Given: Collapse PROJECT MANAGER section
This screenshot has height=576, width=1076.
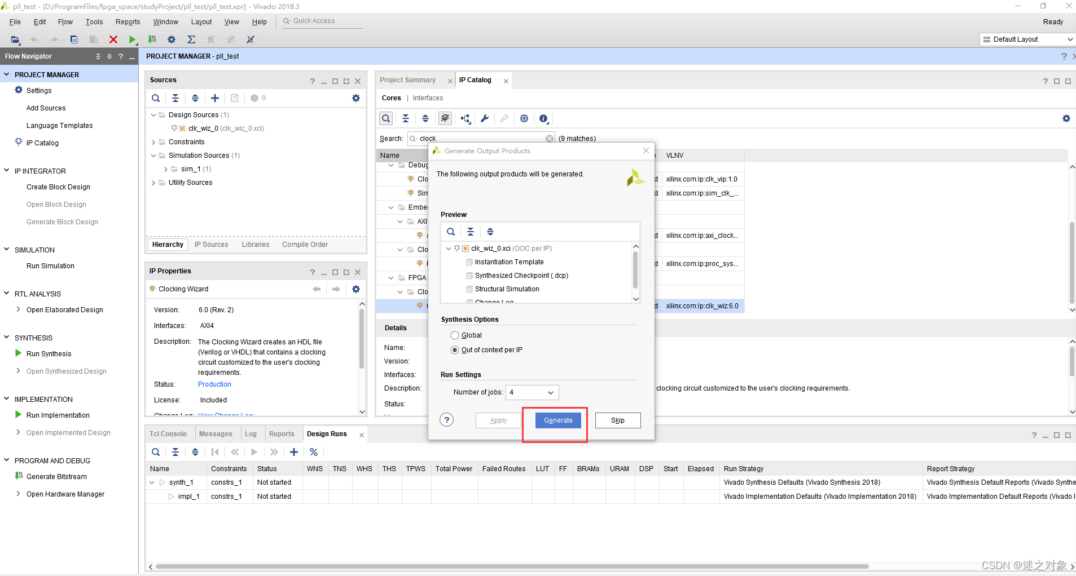Looking at the screenshot, I should (7, 74).
